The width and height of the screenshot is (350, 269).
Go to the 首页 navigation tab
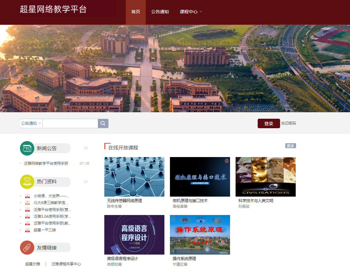point(136,12)
